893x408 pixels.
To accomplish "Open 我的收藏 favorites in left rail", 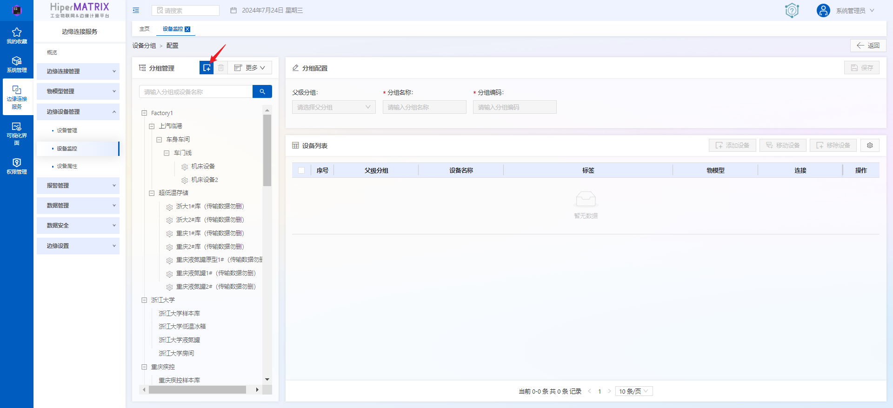I will tap(17, 36).
